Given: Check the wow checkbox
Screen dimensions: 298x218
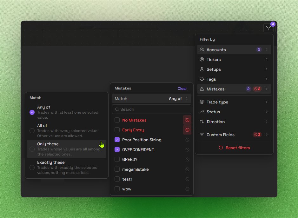Looking at the screenshot, I should (117, 189).
